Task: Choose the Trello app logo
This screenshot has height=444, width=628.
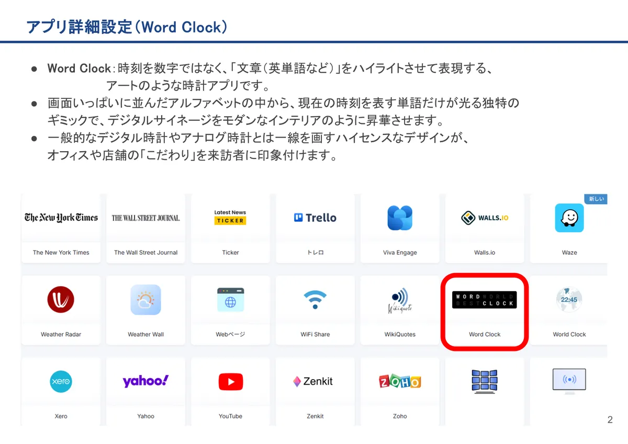Action: point(315,218)
